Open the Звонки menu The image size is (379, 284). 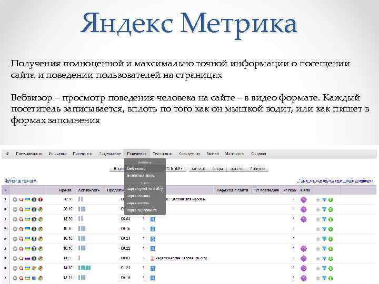pos(212,154)
